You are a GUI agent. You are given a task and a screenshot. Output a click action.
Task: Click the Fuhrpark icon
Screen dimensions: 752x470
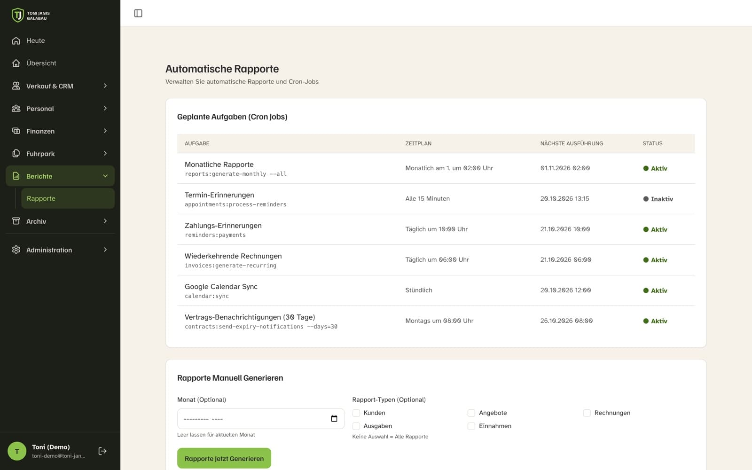[16, 154]
